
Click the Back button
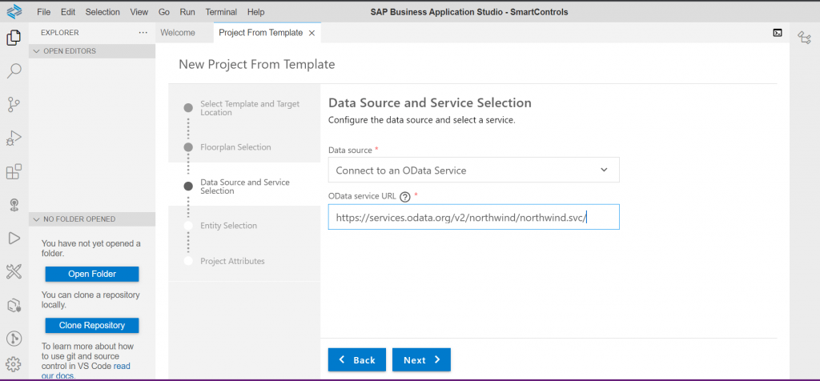pyautogui.click(x=357, y=359)
